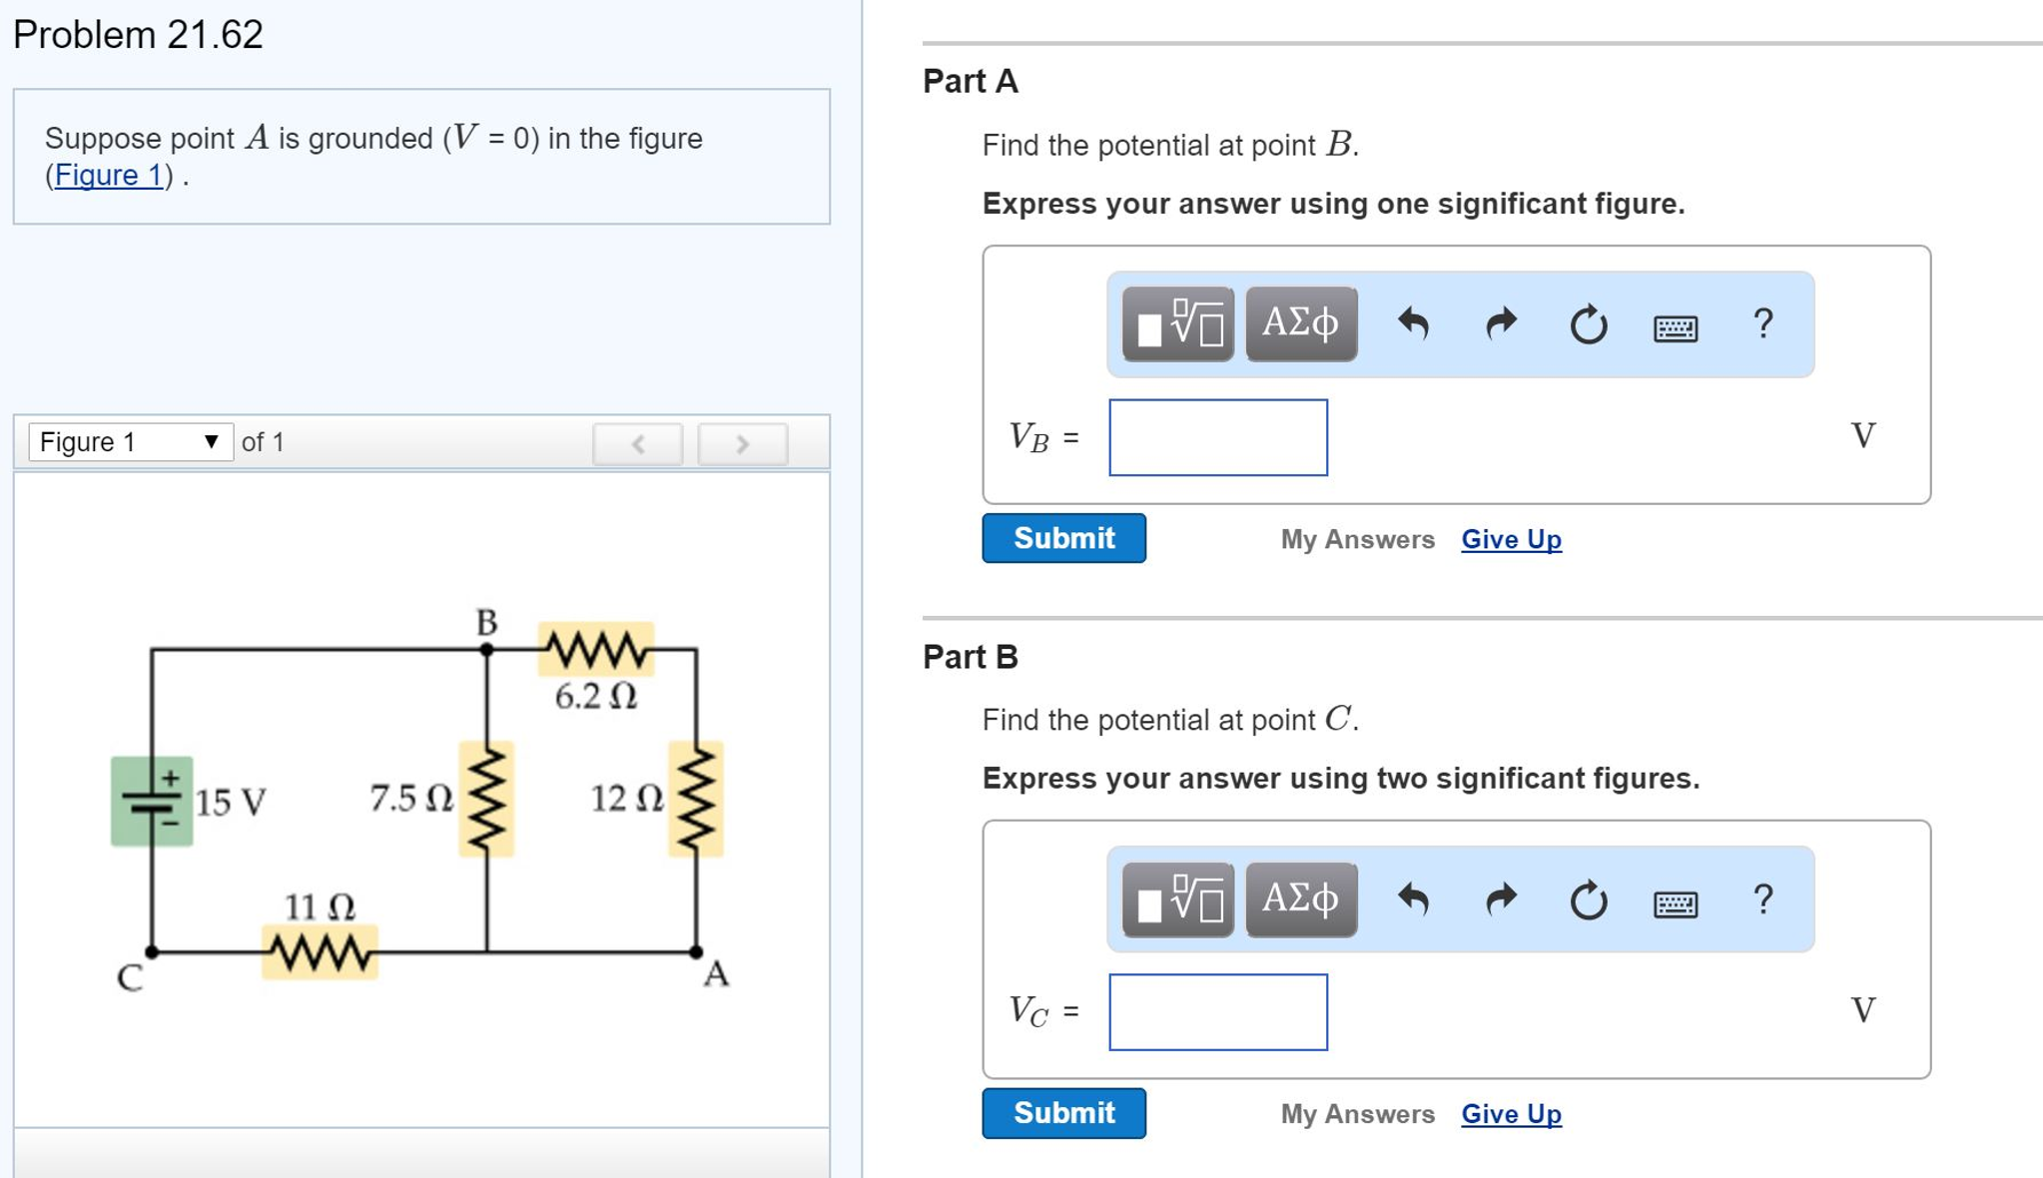Submit the Part B answer
Screen dimensions: 2043x1178
[x=1063, y=1113]
